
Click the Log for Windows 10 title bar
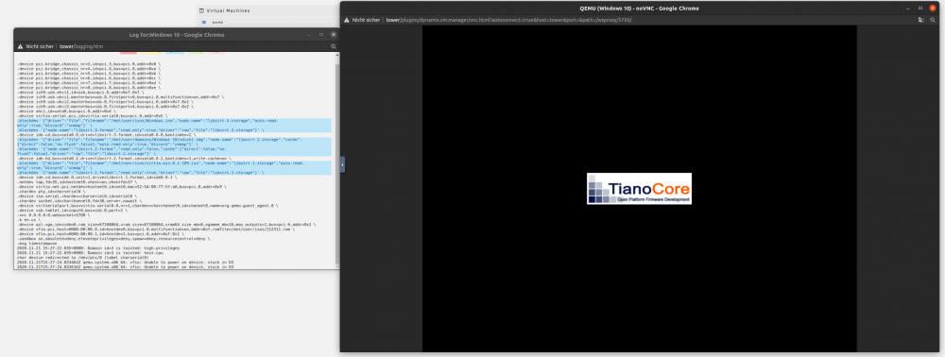tap(177, 35)
